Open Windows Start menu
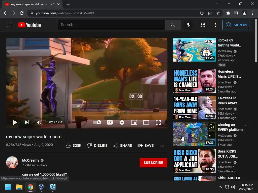This screenshot has width=258, height=193. click(8, 187)
